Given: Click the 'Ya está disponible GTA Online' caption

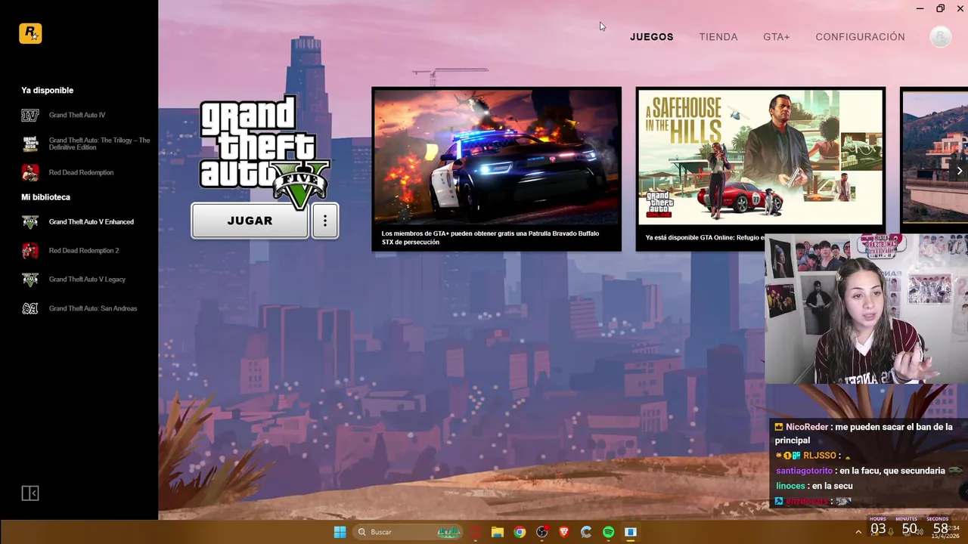Looking at the screenshot, I should click(705, 238).
